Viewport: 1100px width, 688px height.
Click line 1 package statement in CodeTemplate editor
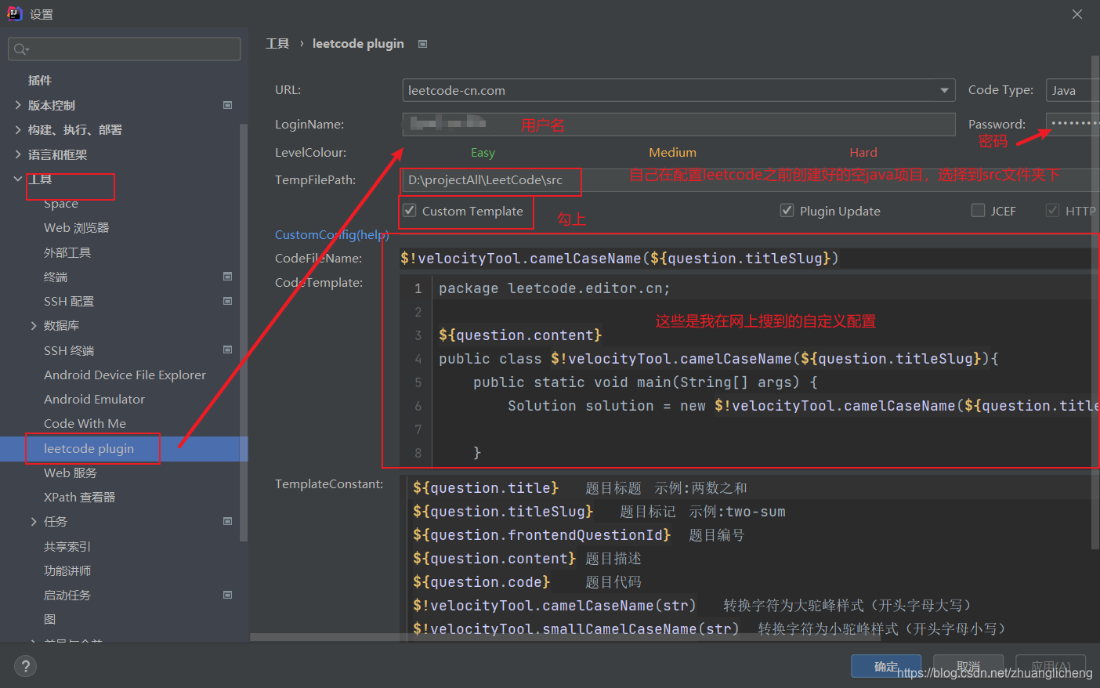[554, 288]
